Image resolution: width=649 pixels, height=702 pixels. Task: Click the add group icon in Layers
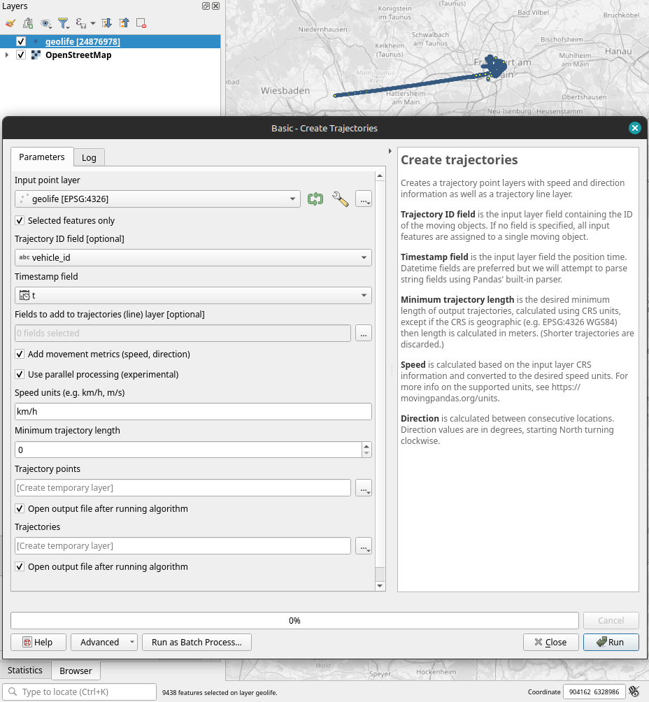[28, 23]
